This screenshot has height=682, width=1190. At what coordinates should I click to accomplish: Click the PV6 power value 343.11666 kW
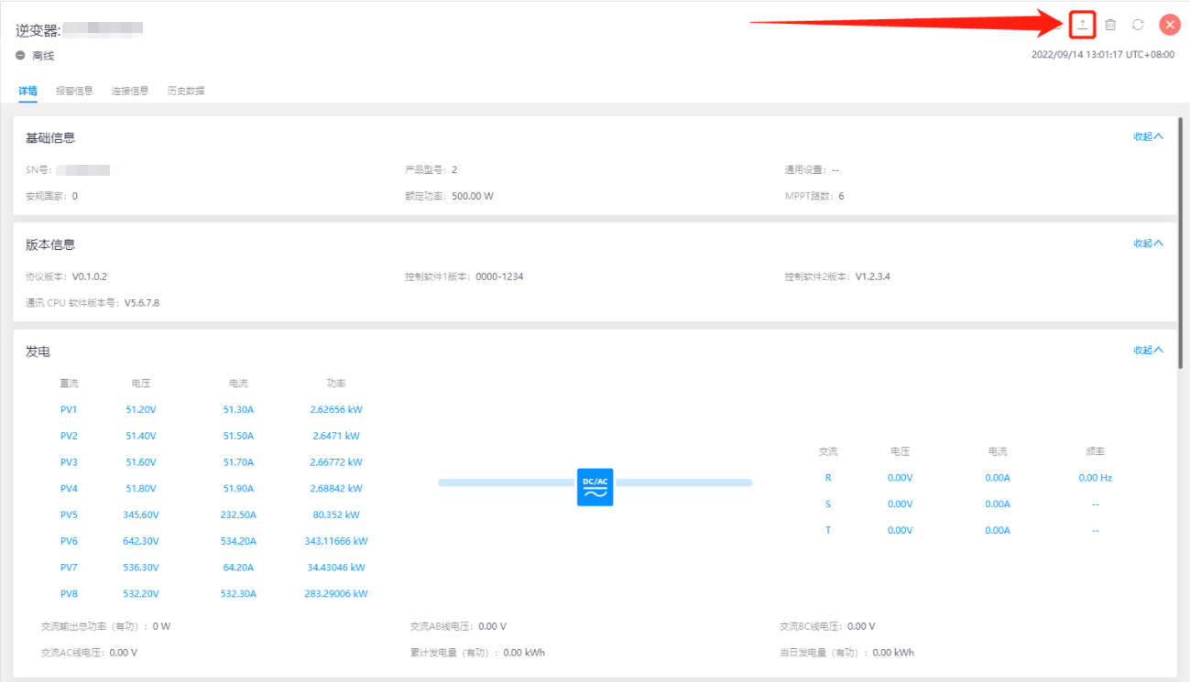(x=336, y=541)
